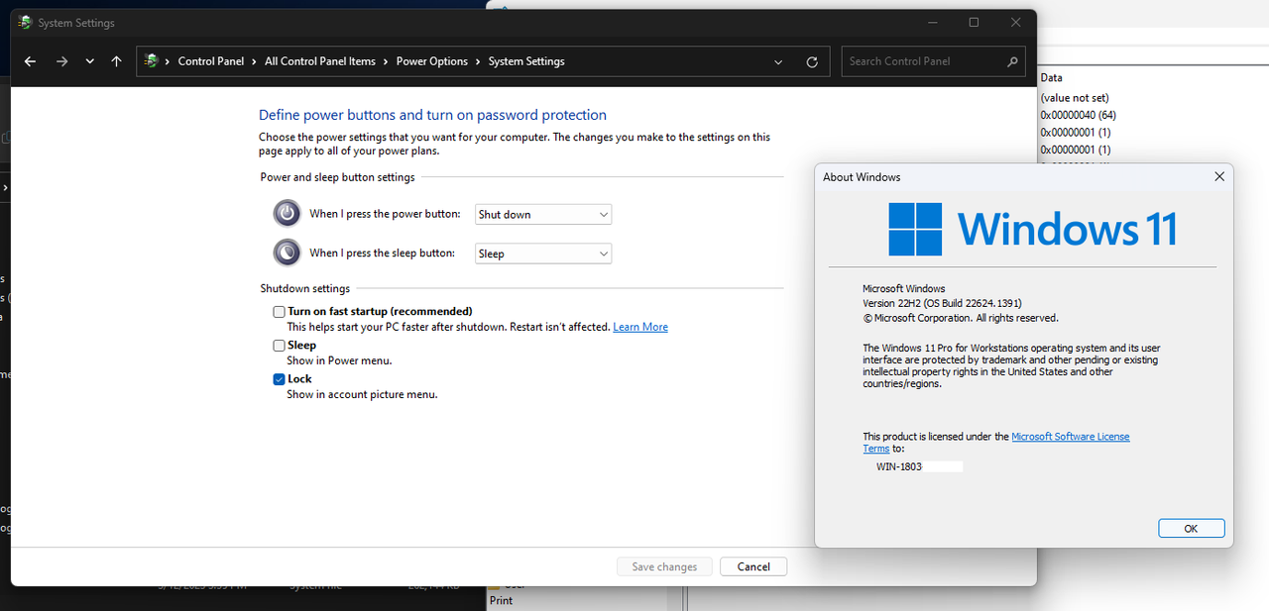Open the Learn More link
The width and height of the screenshot is (1269, 611).
tap(640, 327)
